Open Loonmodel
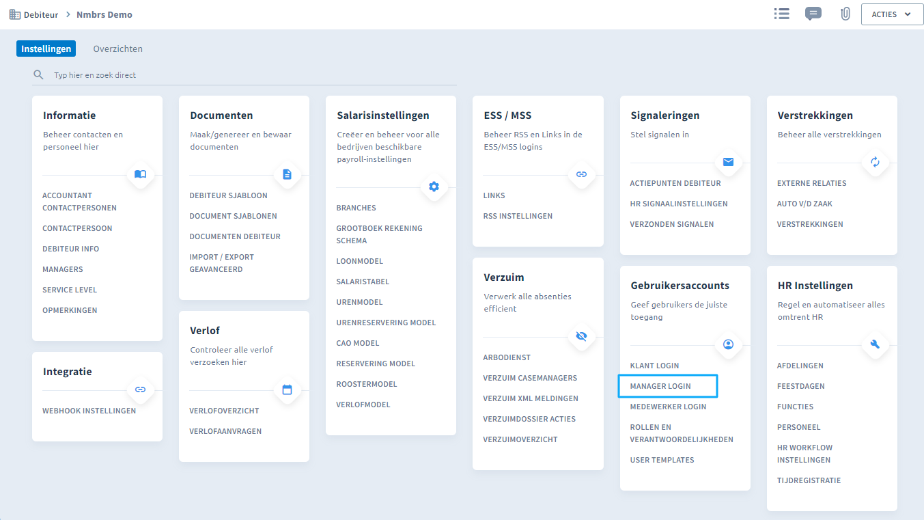The width and height of the screenshot is (924, 520). 359,261
